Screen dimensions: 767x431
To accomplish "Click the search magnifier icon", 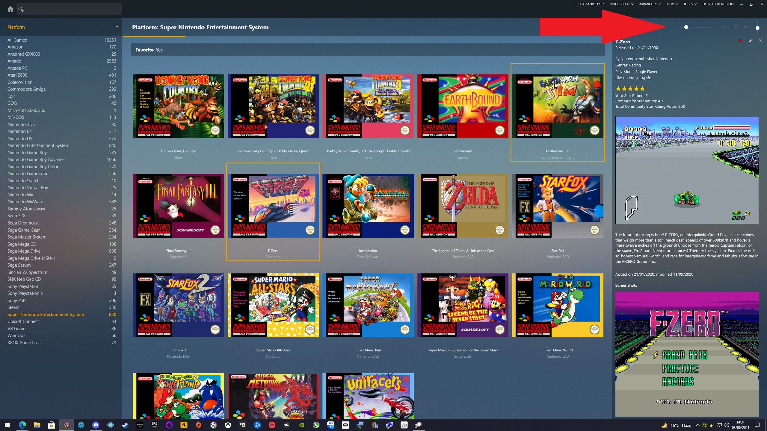I will 21,9.
